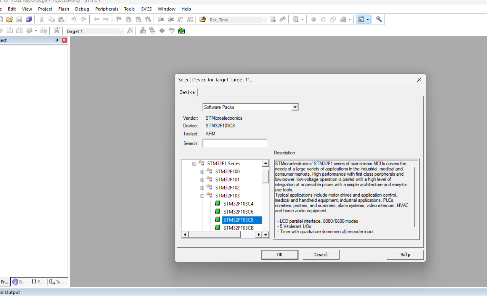Image resolution: width=487 pixels, height=296 pixels.
Task: Click the Navigate Forwards arrow icon
Action: 106,20
